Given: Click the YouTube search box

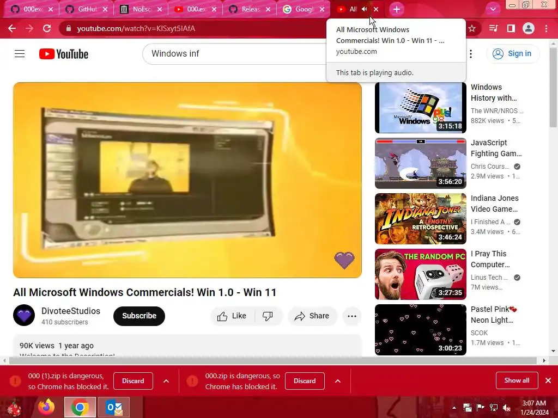Looking at the screenshot, I should (235, 54).
